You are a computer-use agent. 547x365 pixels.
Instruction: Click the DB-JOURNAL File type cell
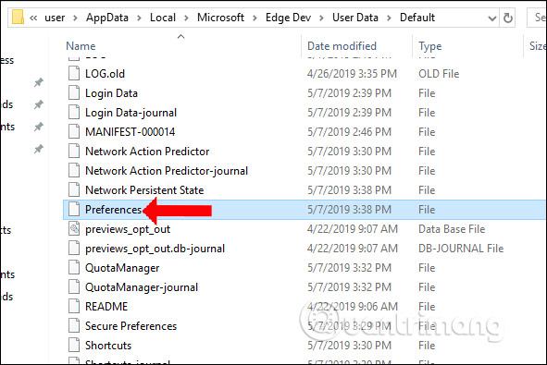461,249
